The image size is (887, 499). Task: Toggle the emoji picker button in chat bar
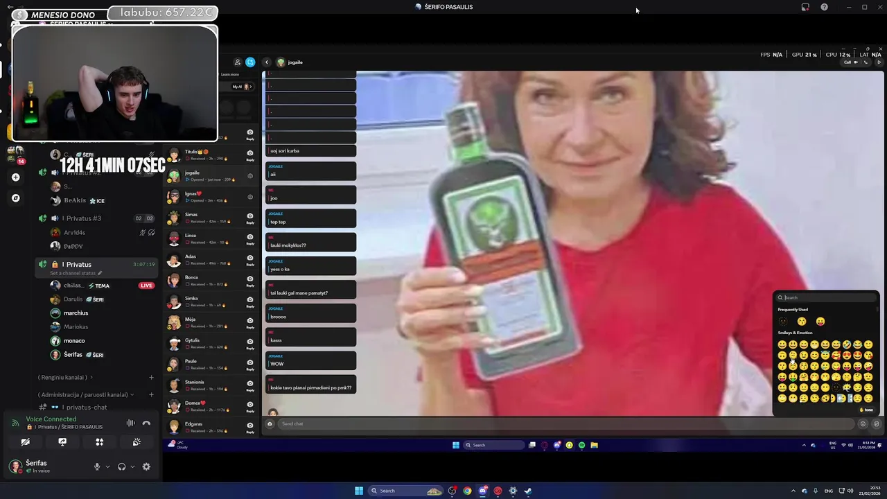point(863,423)
